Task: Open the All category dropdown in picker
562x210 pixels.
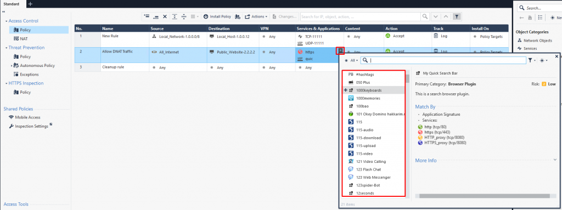Action: point(351,61)
